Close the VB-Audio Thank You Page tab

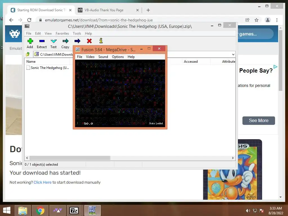pos(137,10)
